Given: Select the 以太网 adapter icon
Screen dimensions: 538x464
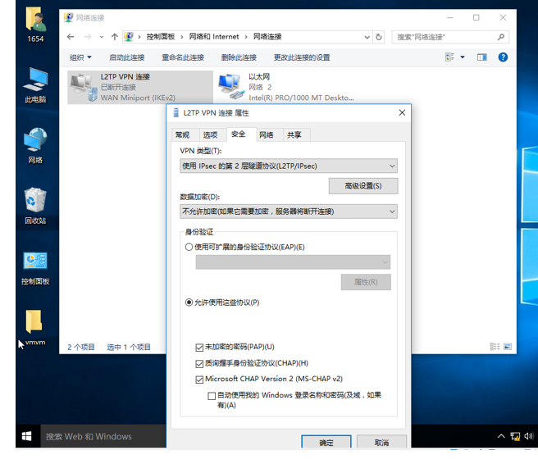Looking at the screenshot, I should 230,87.
